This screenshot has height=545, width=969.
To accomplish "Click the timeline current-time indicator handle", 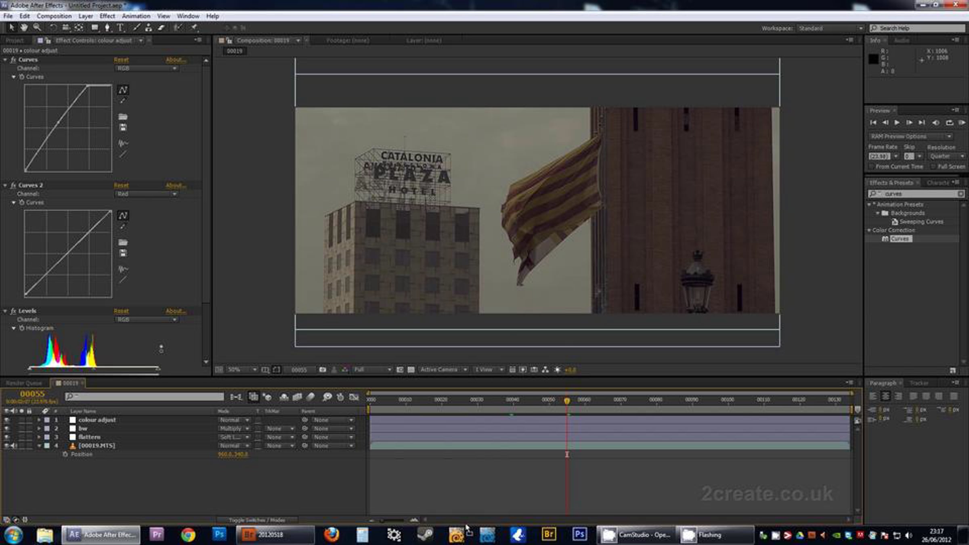I will pos(567,400).
